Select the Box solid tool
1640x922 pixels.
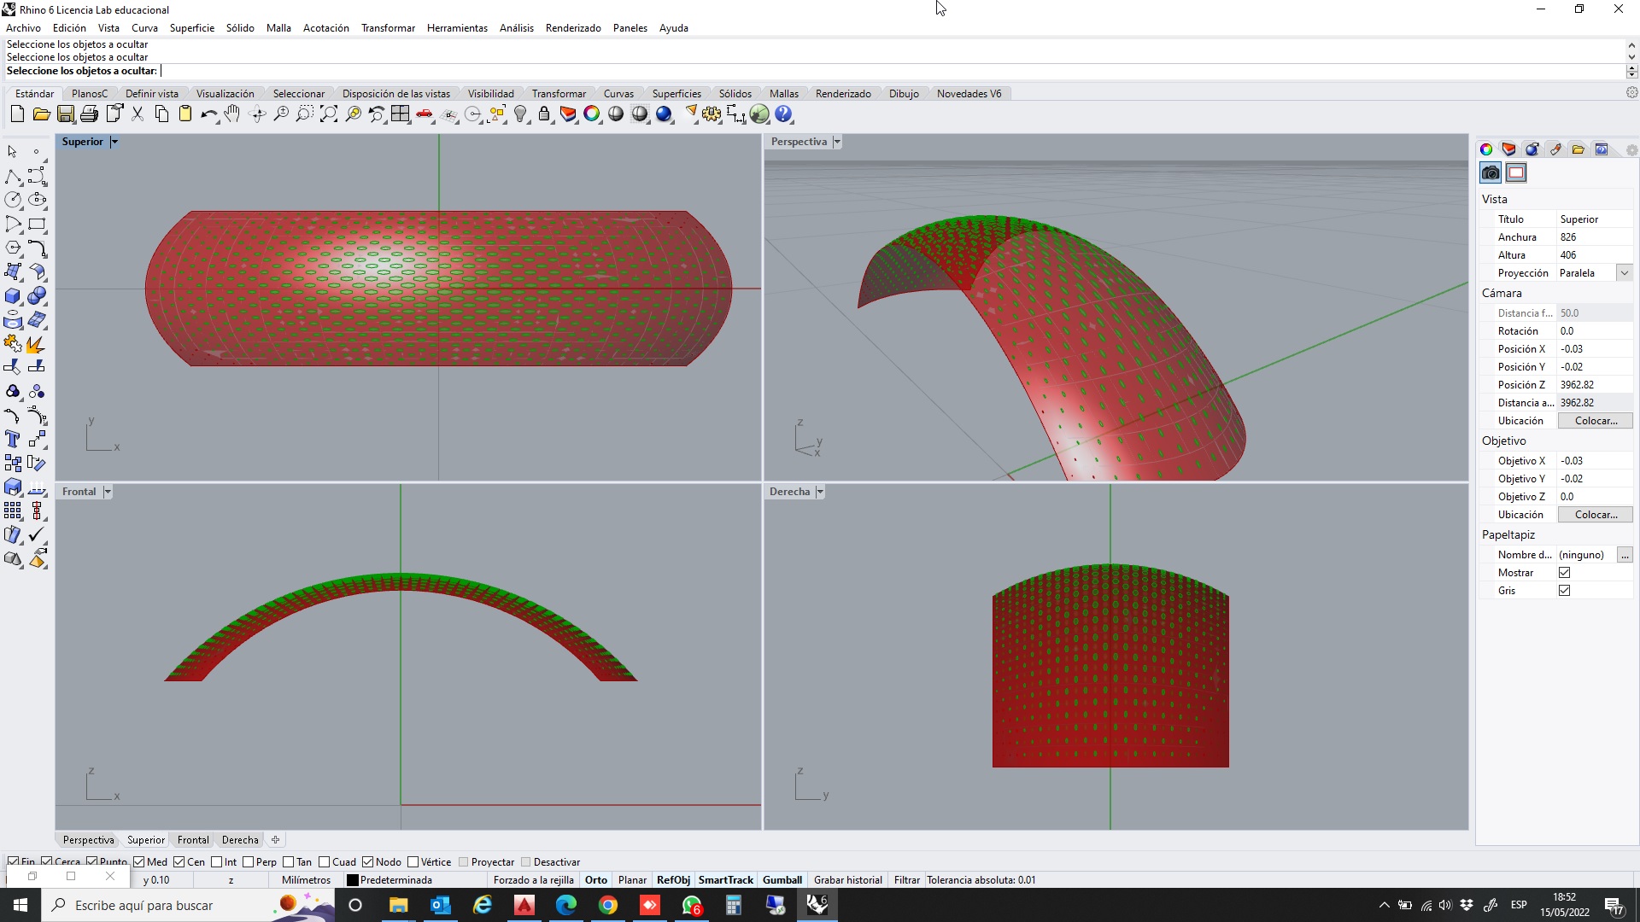tap(13, 296)
